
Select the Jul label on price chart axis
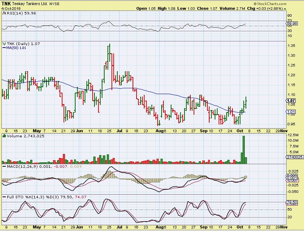pyautogui.click(x=118, y=131)
